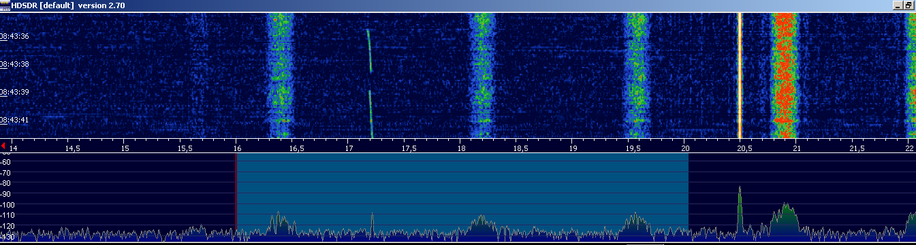Click the red arrow left of the frequency scale
916x245 pixels.
click(3, 146)
